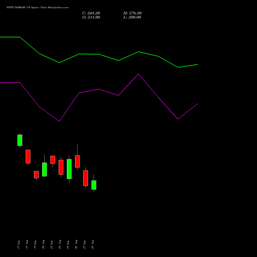This screenshot has width=257, height=257.
Task: Click the 19 Aug date axis label
Action: click(x=35, y=245)
